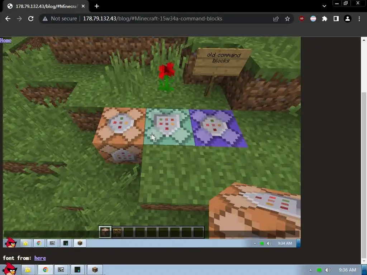Viewport: 367px width, 275px height.
Task: Click the address bar URL field
Action: (x=152, y=19)
